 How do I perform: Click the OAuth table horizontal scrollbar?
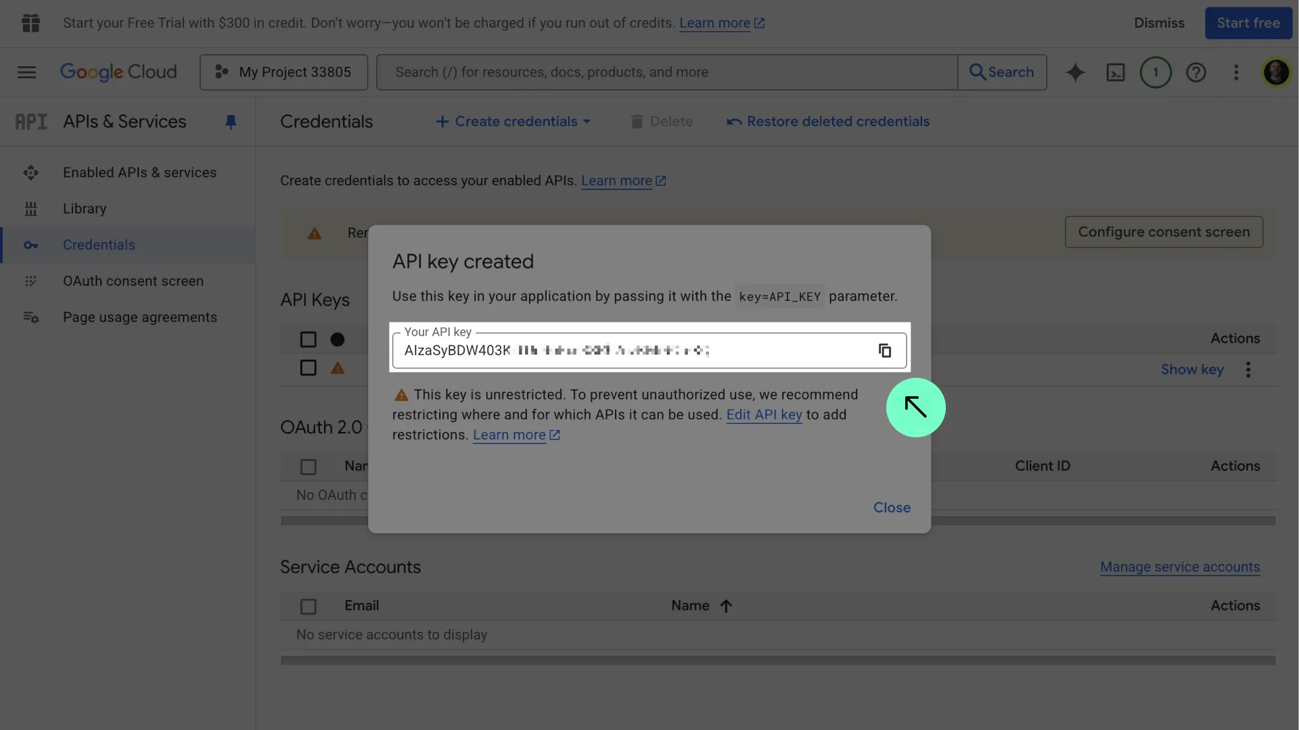[x=778, y=520]
